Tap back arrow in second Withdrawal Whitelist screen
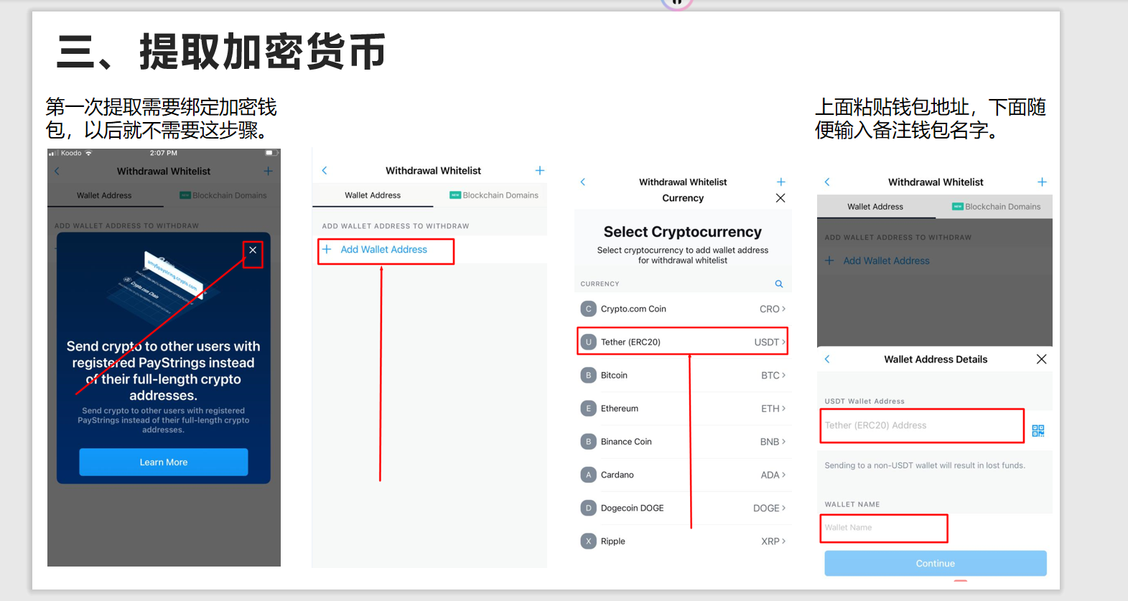 pos(325,170)
